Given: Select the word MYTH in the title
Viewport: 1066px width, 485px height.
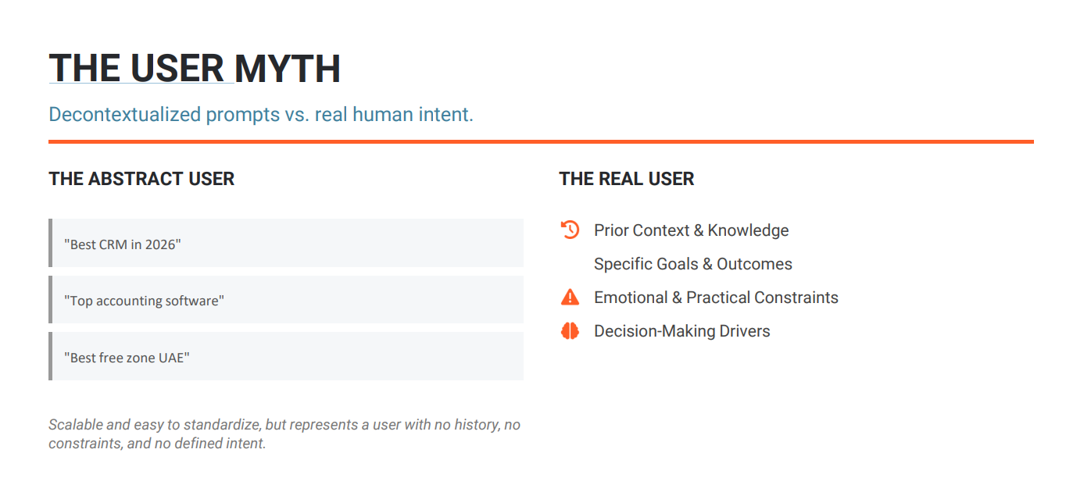Looking at the screenshot, I should pyautogui.click(x=288, y=69).
